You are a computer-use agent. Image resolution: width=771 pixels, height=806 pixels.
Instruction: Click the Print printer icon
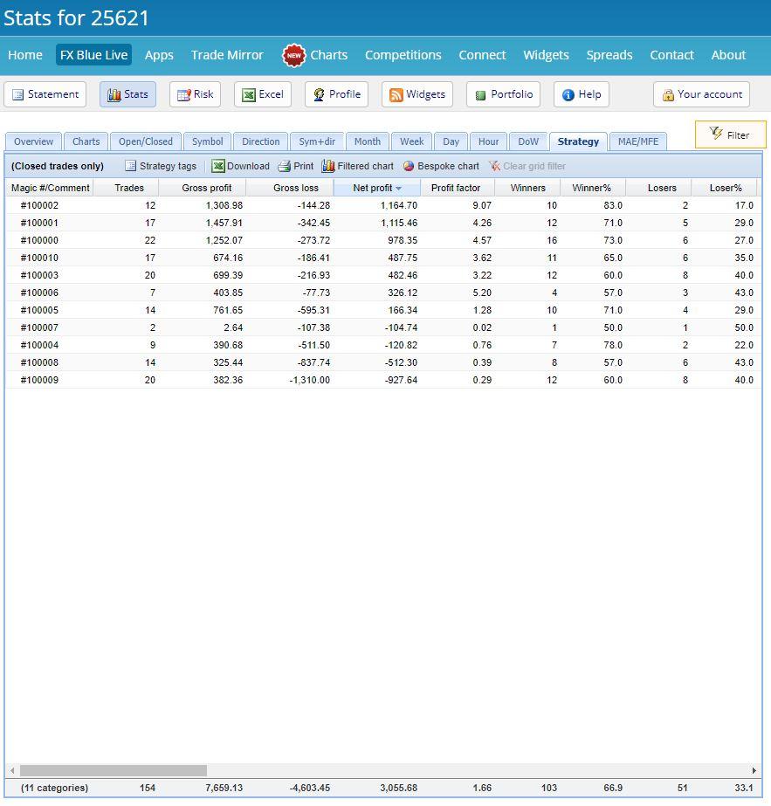tap(285, 166)
